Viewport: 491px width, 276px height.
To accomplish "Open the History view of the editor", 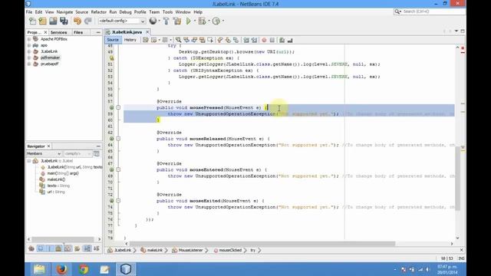I will pos(130,40).
